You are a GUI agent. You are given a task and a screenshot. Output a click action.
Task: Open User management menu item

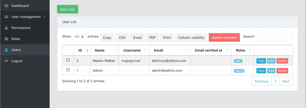coord(25,17)
